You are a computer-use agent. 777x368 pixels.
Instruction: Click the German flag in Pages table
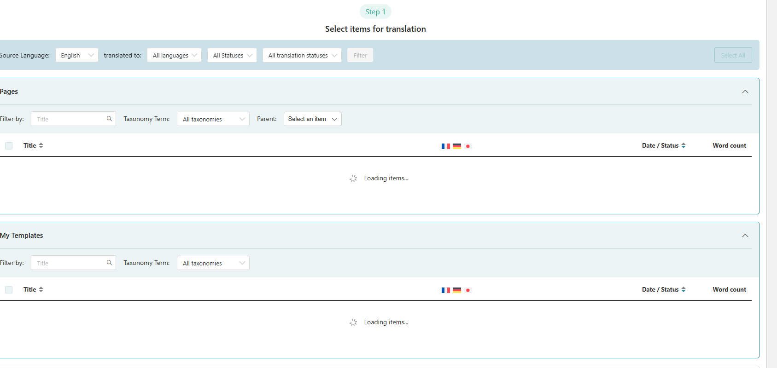pyautogui.click(x=457, y=146)
